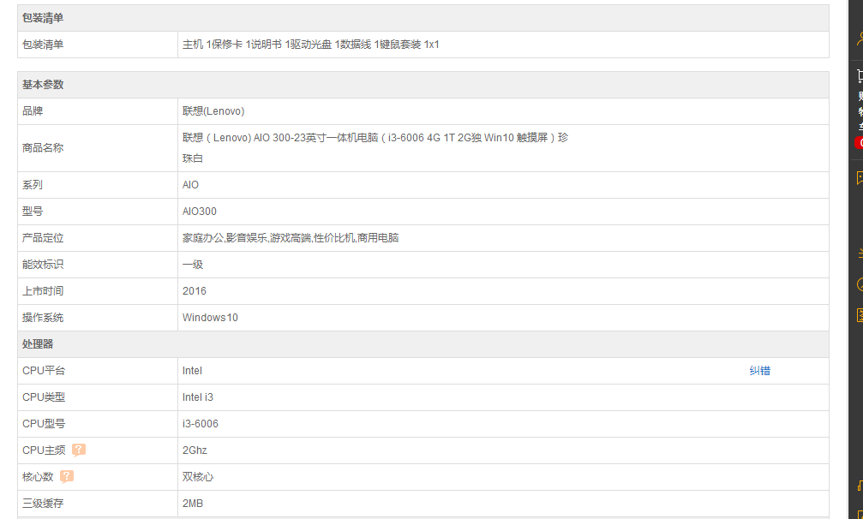Click the 上市时间 row label

pos(42,291)
